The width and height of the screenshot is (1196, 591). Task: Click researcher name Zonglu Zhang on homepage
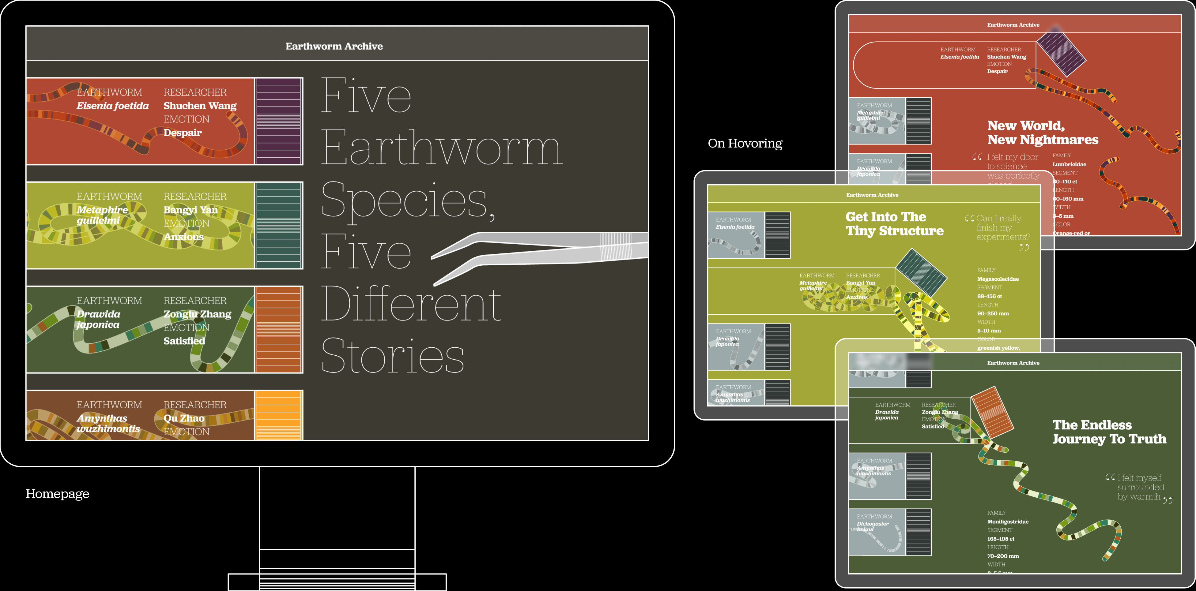(x=197, y=314)
